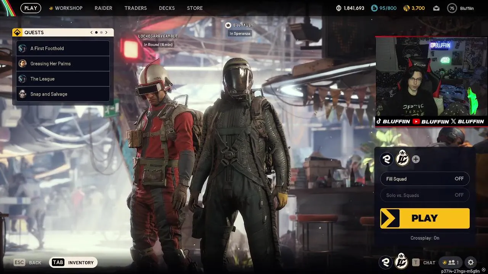Click the A First Foothold quest giver portrait

tap(22, 48)
